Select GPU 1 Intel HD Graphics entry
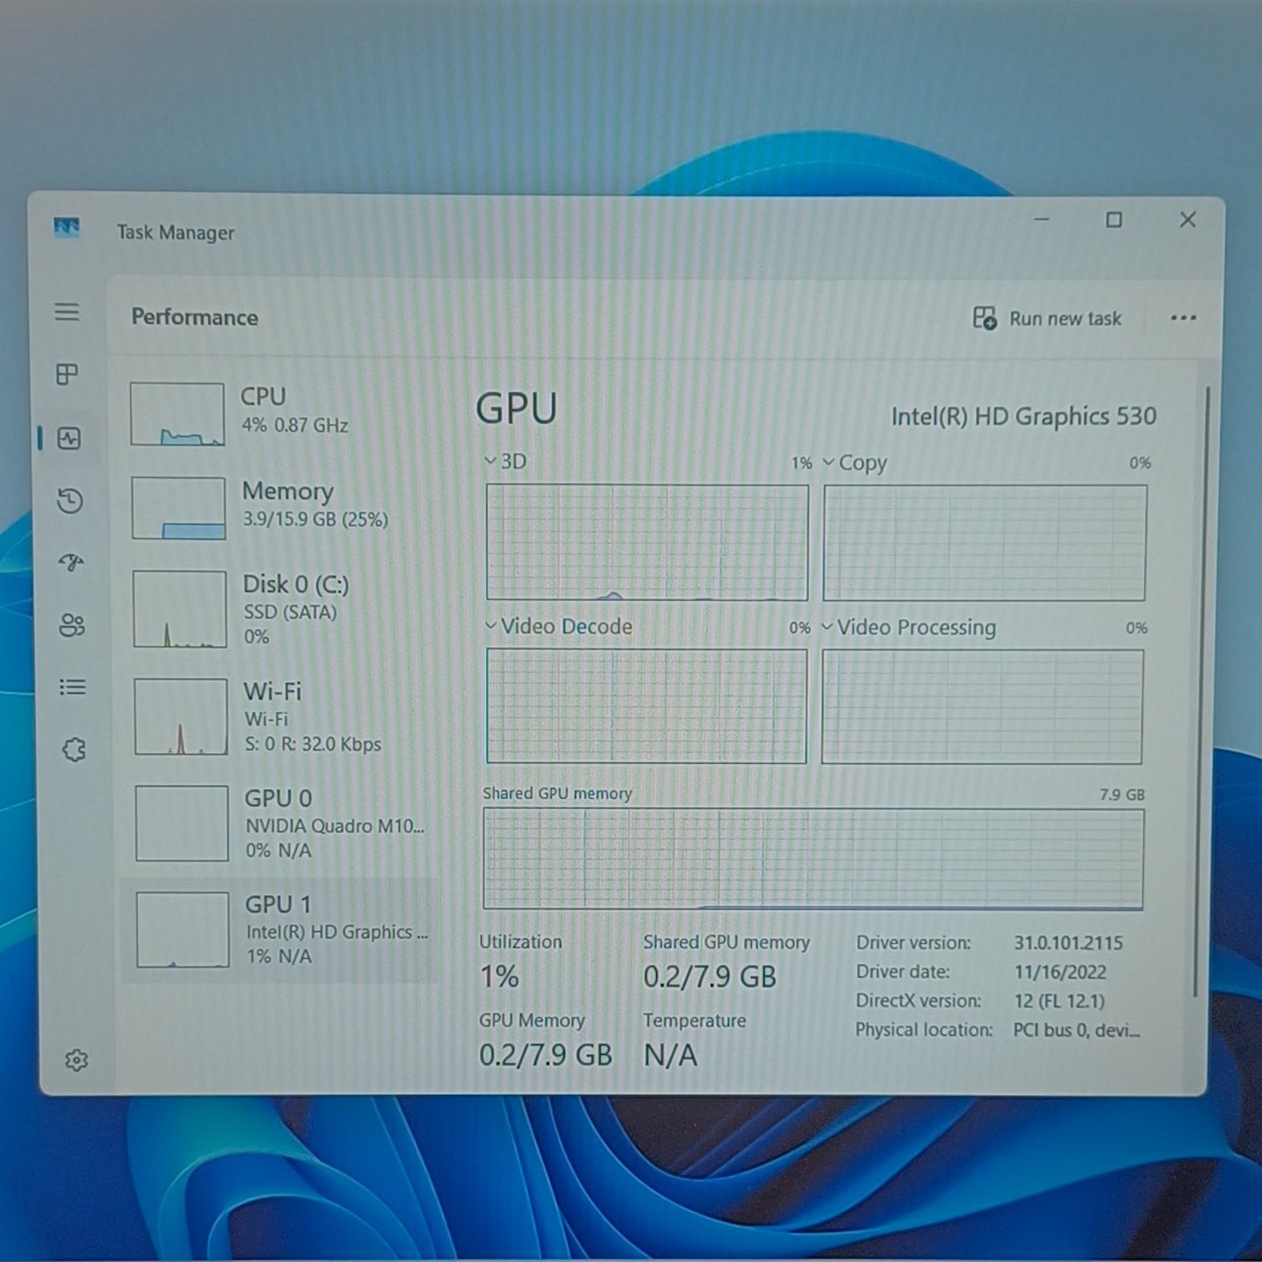Viewport: 1262px width, 1262px height. (x=279, y=930)
